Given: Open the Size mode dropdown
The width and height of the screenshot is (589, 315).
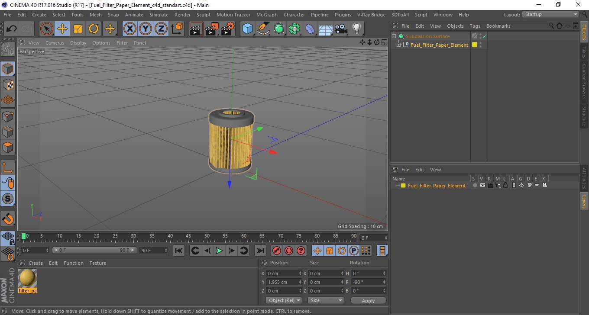Looking at the screenshot, I should pos(325,300).
